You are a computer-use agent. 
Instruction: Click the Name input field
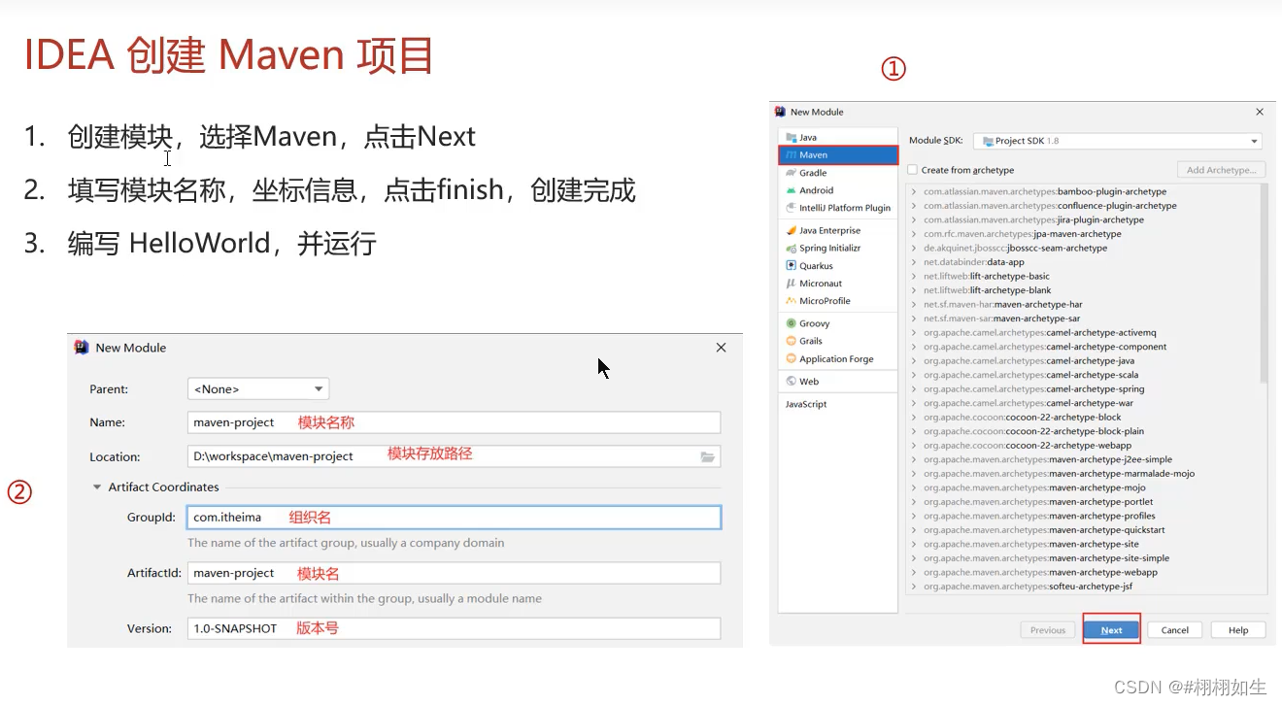[454, 422]
